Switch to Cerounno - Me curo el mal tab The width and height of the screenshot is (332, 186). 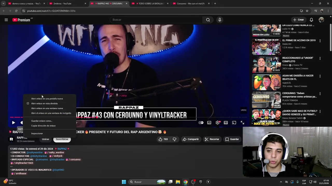pos(191,4)
